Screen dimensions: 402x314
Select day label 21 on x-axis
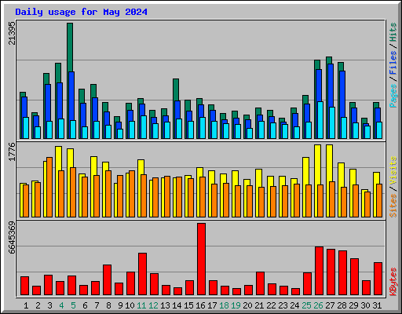259,305
